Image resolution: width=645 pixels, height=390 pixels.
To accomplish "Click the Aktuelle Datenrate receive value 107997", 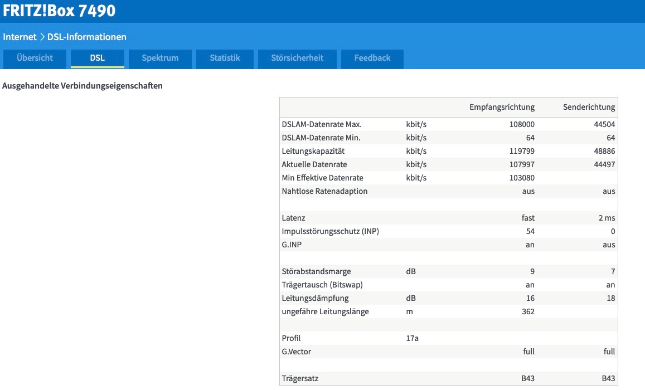I will click(x=522, y=164).
